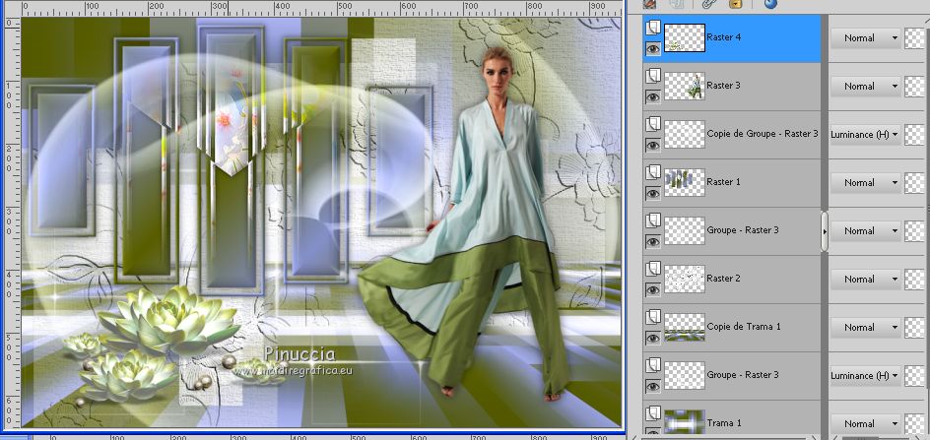Select the 'Raster 4' layer name
This screenshot has height=440, width=930.
[x=723, y=36]
